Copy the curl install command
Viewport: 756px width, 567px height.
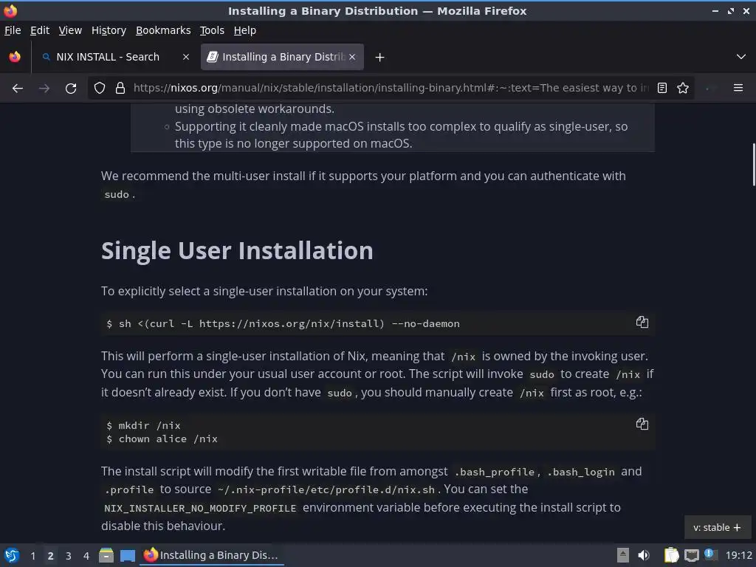[x=642, y=322]
